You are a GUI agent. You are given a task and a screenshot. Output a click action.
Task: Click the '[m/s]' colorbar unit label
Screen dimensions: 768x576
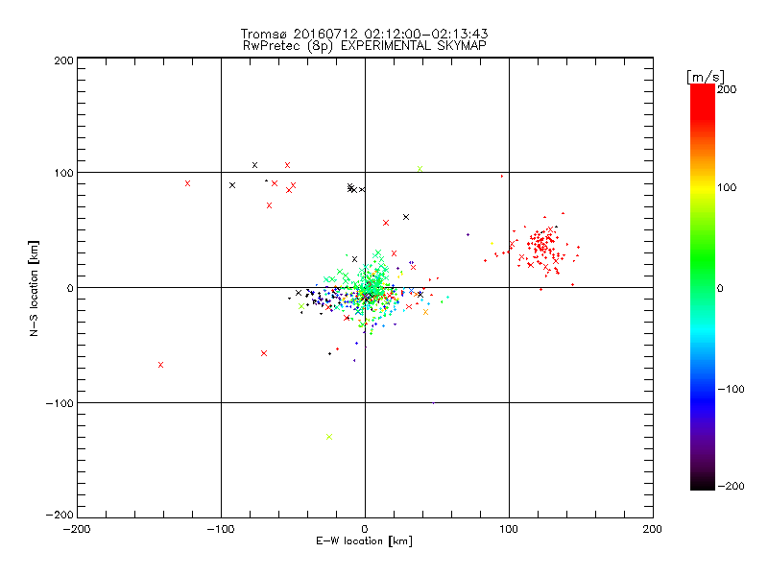tap(706, 77)
